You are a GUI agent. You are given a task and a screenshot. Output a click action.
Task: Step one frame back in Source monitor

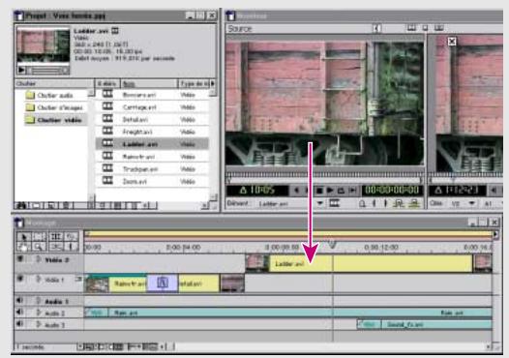(x=297, y=191)
